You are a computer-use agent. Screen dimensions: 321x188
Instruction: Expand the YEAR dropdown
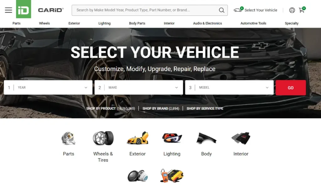[48, 88]
